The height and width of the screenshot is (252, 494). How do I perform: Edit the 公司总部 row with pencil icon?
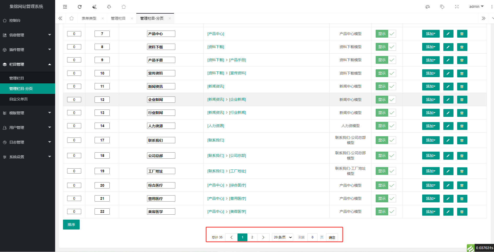point(448,156)
